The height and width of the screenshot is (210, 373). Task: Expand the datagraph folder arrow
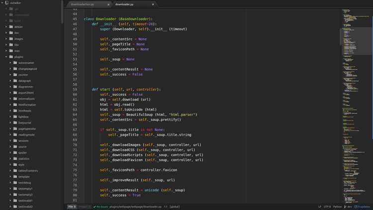coord(10,80)
